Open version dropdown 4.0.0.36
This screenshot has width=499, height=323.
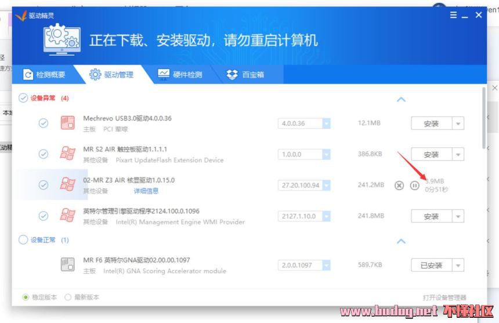pos(326,124)
